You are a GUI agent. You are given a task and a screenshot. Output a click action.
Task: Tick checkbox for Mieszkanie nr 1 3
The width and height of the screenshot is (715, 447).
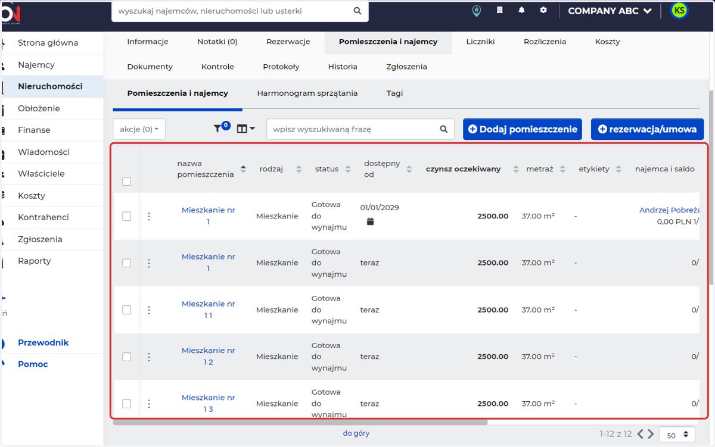[126, 404]
